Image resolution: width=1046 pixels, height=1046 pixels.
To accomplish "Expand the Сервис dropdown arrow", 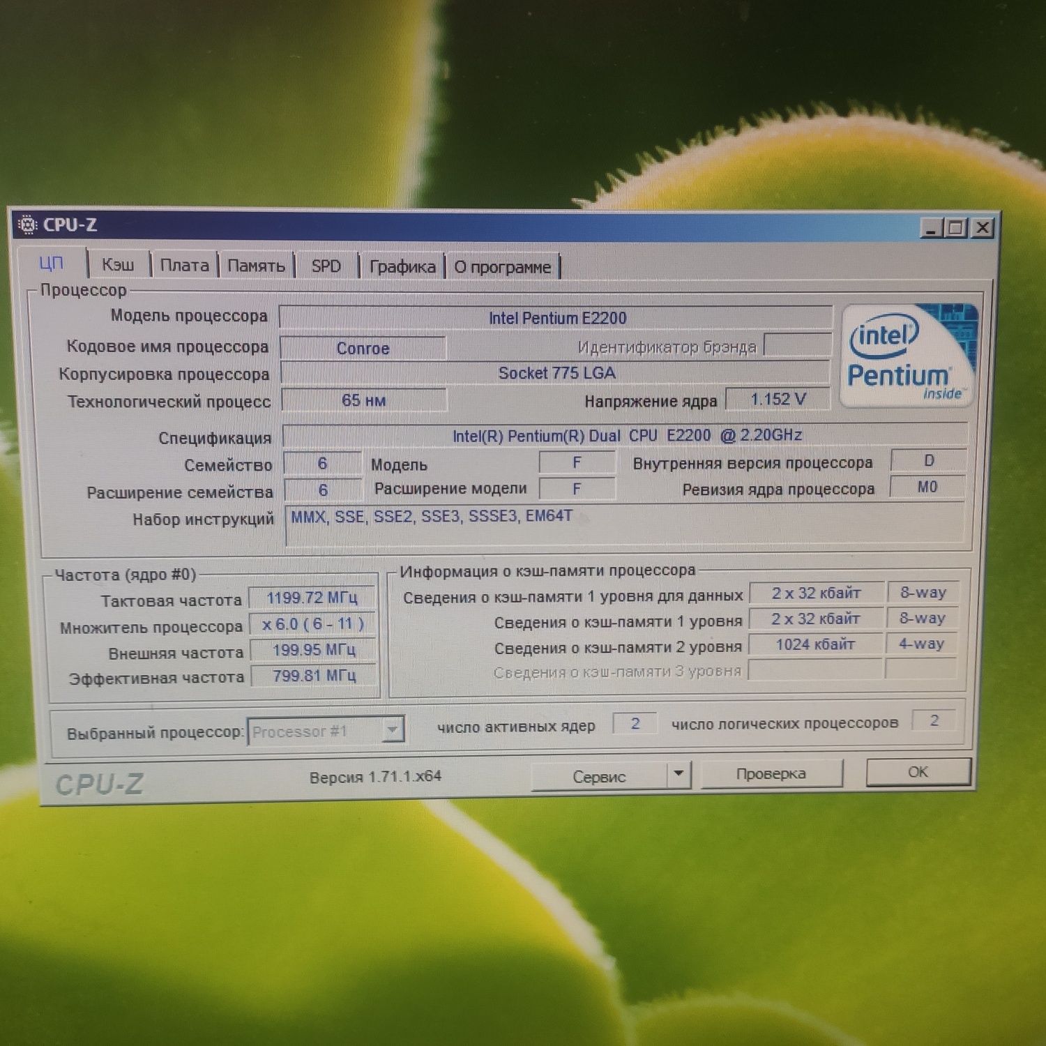I will 679,775.
